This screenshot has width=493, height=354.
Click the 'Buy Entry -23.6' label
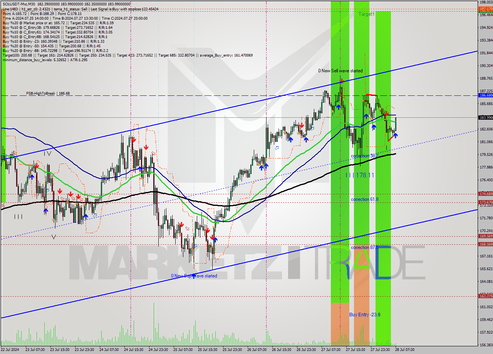(365, 315)
